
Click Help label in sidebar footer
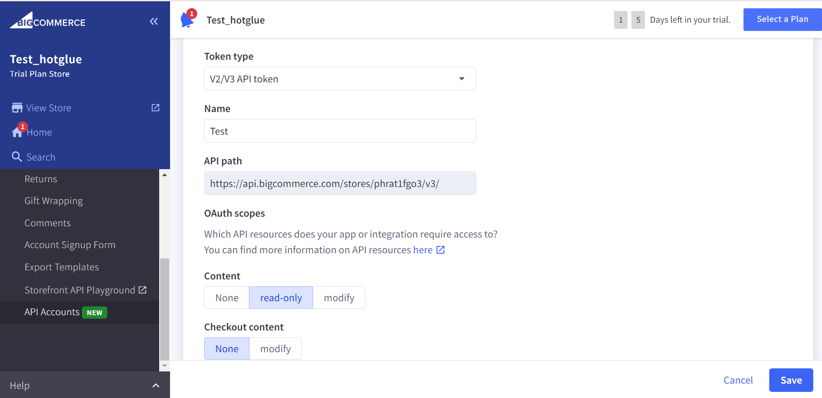click(x=20, y=385)
